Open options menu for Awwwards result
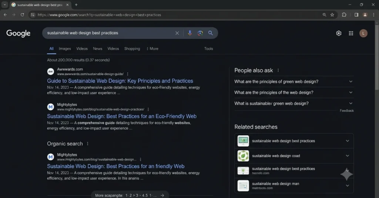The image size is (379, 198). tap(128, 74)
